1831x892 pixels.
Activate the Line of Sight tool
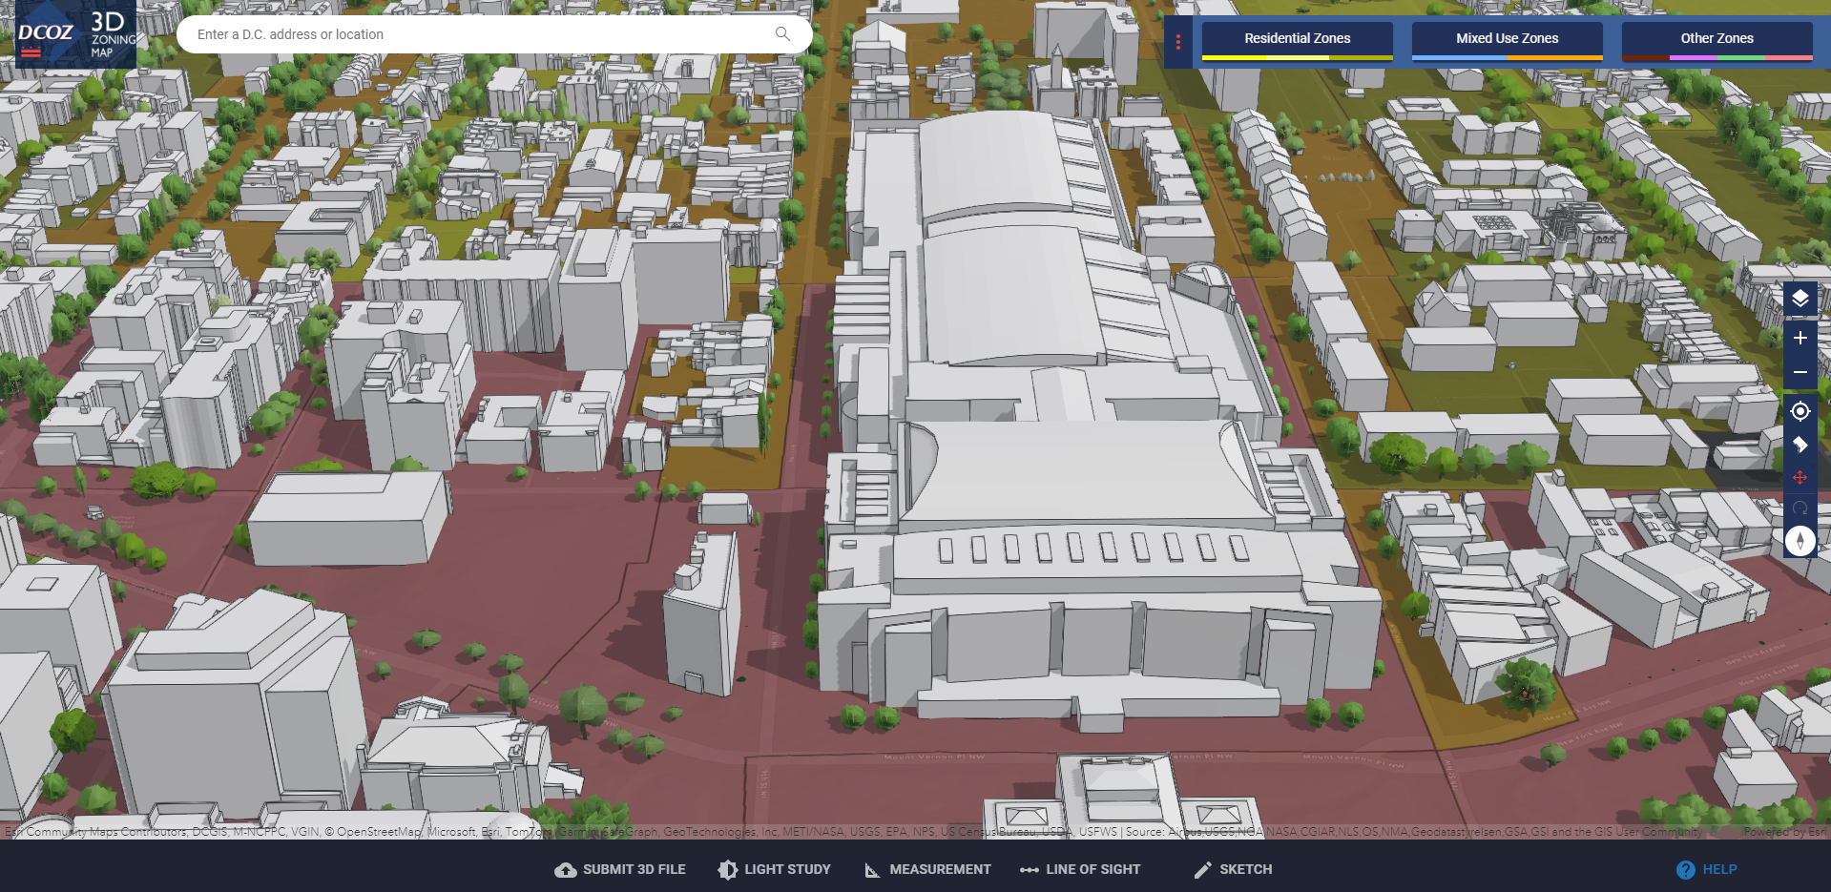(x=1080, y=869)
